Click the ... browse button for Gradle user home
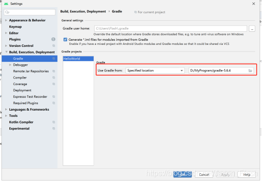This screenshot has width=262, height=182. coord(252,28)
